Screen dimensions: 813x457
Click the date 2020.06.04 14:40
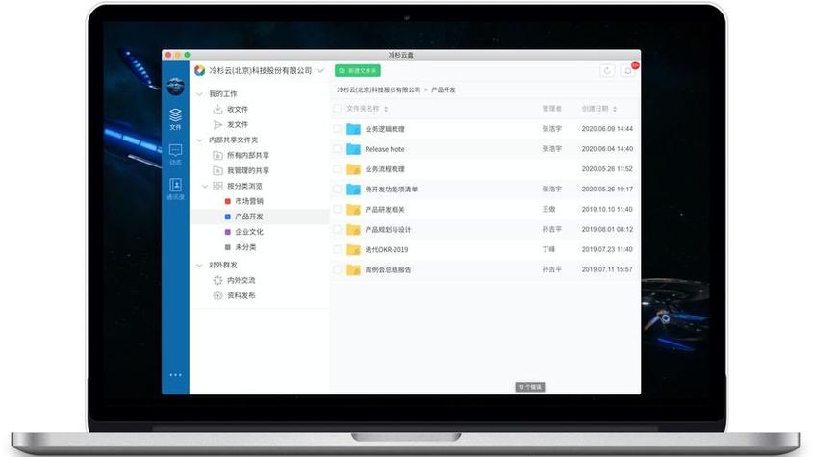607,149
